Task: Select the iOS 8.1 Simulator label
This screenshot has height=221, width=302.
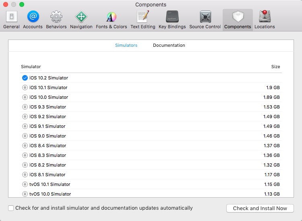Action: (48, 175)
